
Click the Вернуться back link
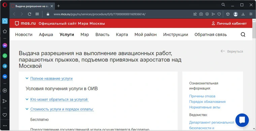[232, 51]
